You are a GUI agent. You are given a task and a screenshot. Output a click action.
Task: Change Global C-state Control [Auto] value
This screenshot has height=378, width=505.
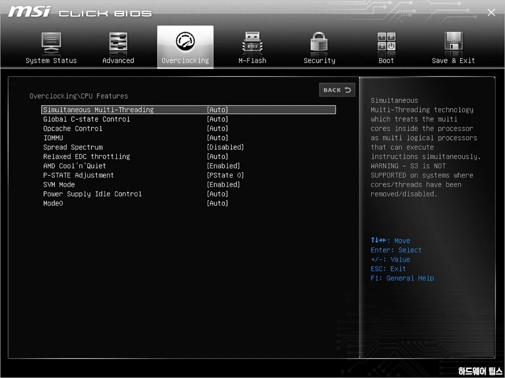point(217,119)
